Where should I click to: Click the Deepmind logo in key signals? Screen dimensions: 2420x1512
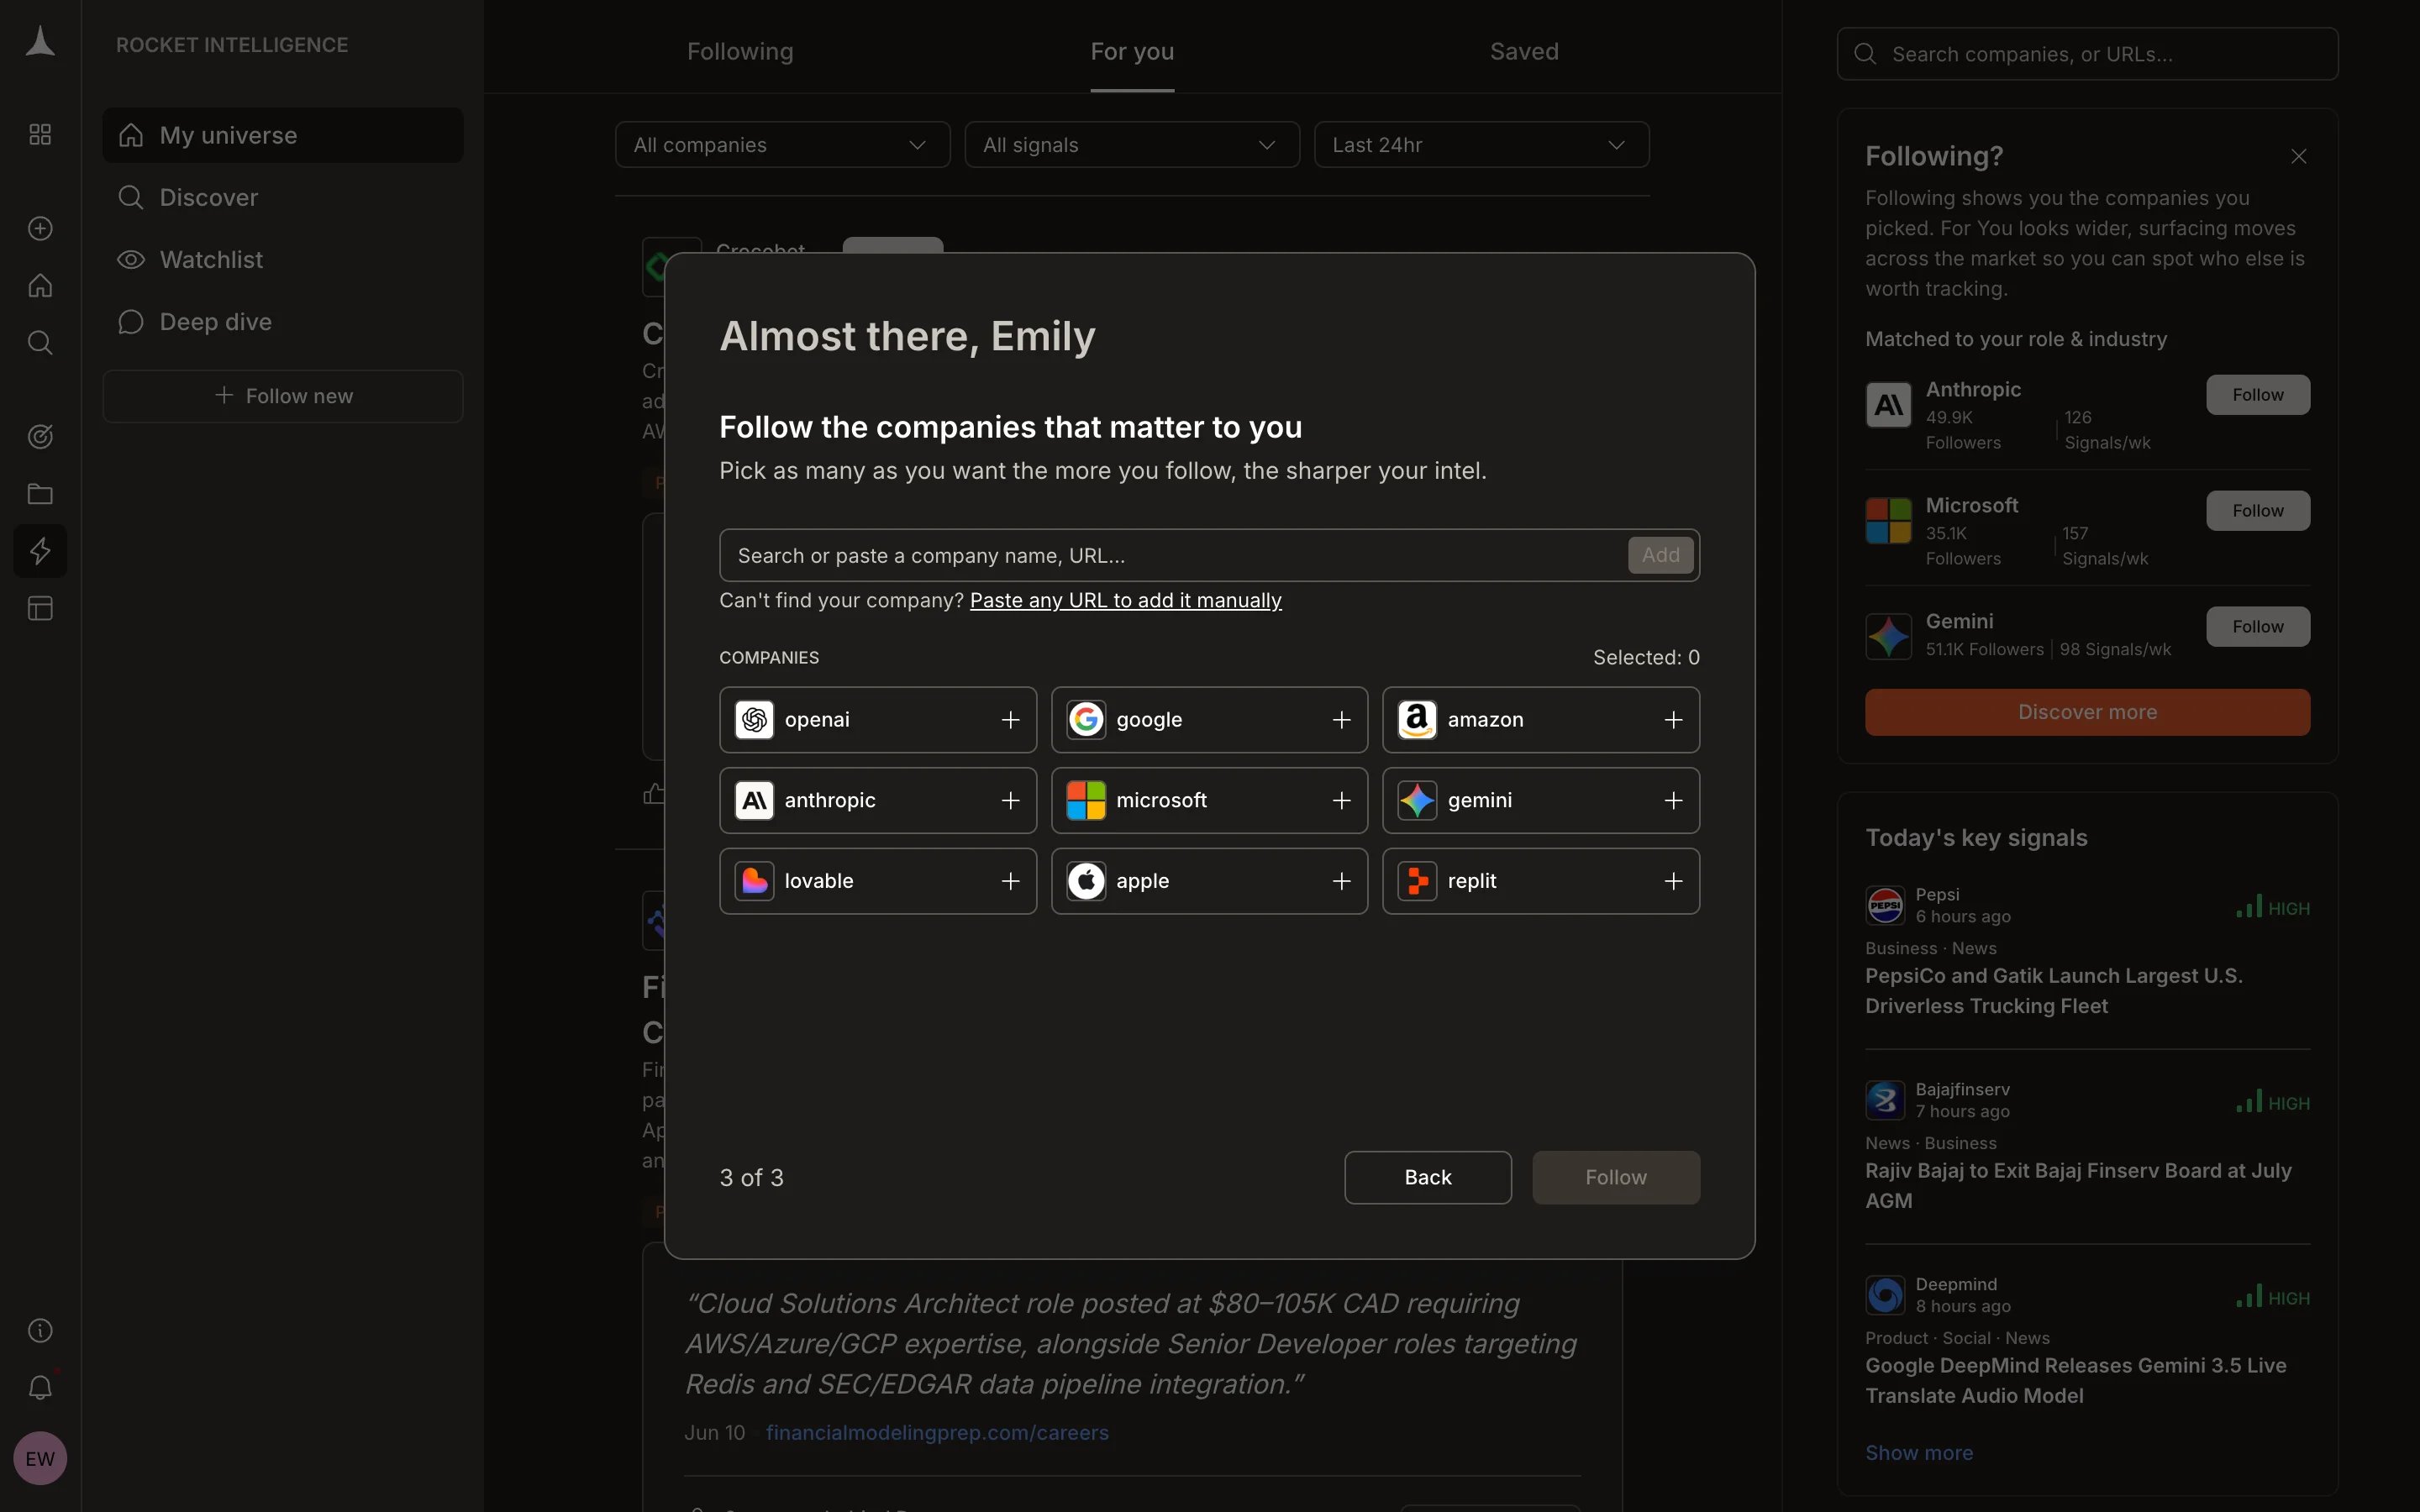[x=1885, y=1296]
